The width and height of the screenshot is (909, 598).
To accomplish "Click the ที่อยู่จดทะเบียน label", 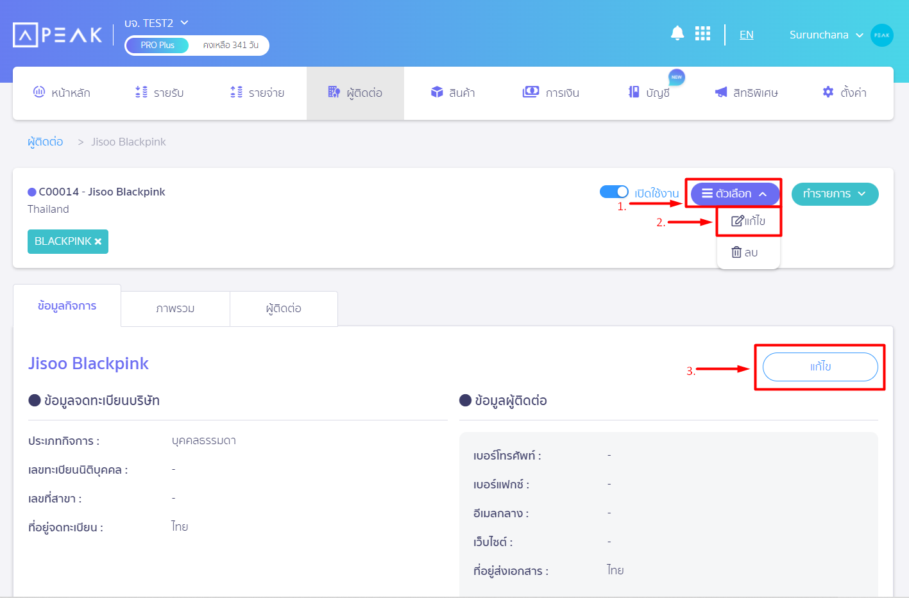I will [x=65, y=527].
